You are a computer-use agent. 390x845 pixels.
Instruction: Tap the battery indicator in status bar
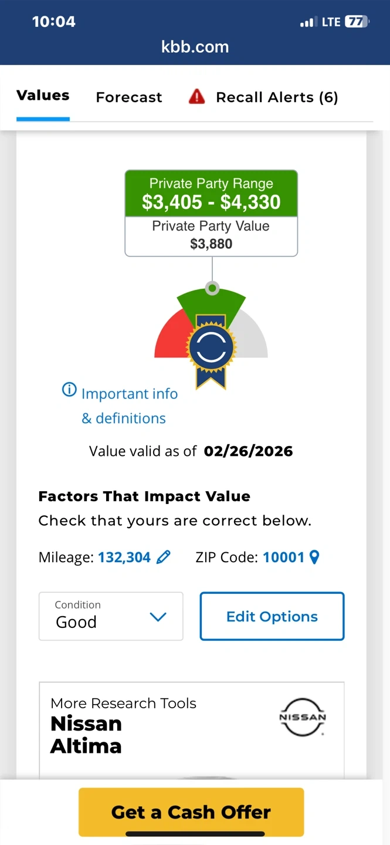click(x=357, y=22)
